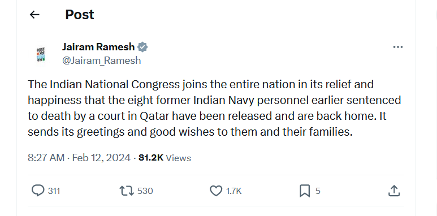Screen dimensions: 437x216
Task: View the 81.2K Views analytics
Action: 165,158
